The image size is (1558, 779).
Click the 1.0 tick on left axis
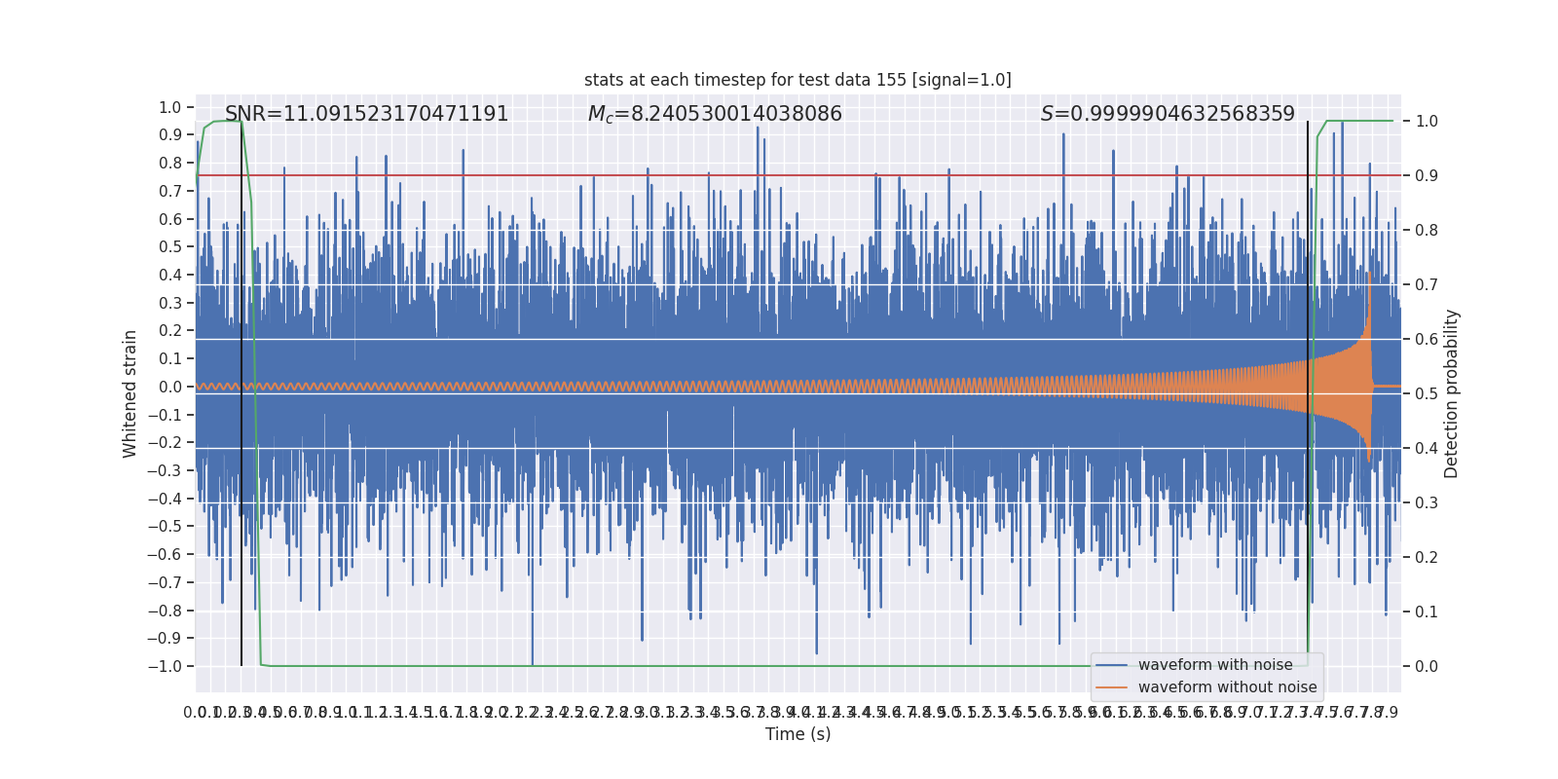170,107
